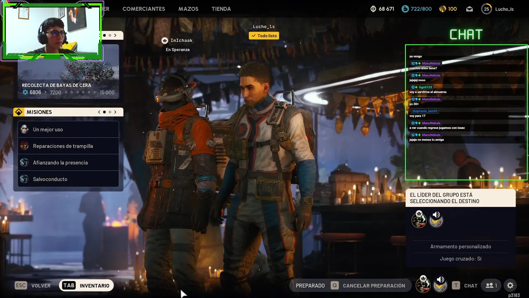Click the gold striped icon beside 100
The image size is (529, 298).
click(x=442, y=9)
